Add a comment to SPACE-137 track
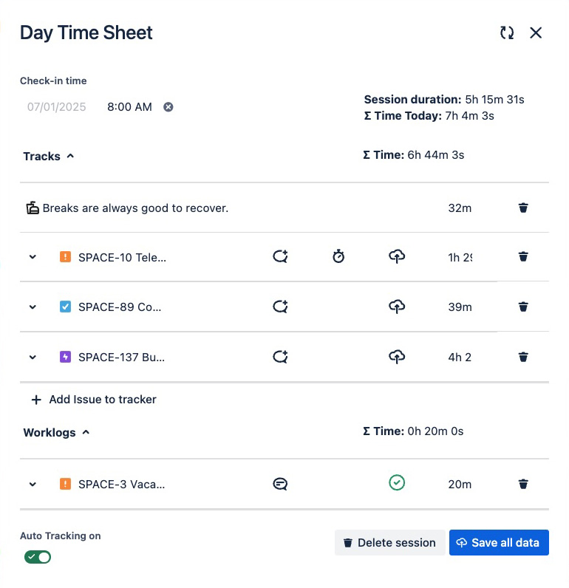Image resolution: width=569 pixels, height=588 pixels. [x=280, y=357]
